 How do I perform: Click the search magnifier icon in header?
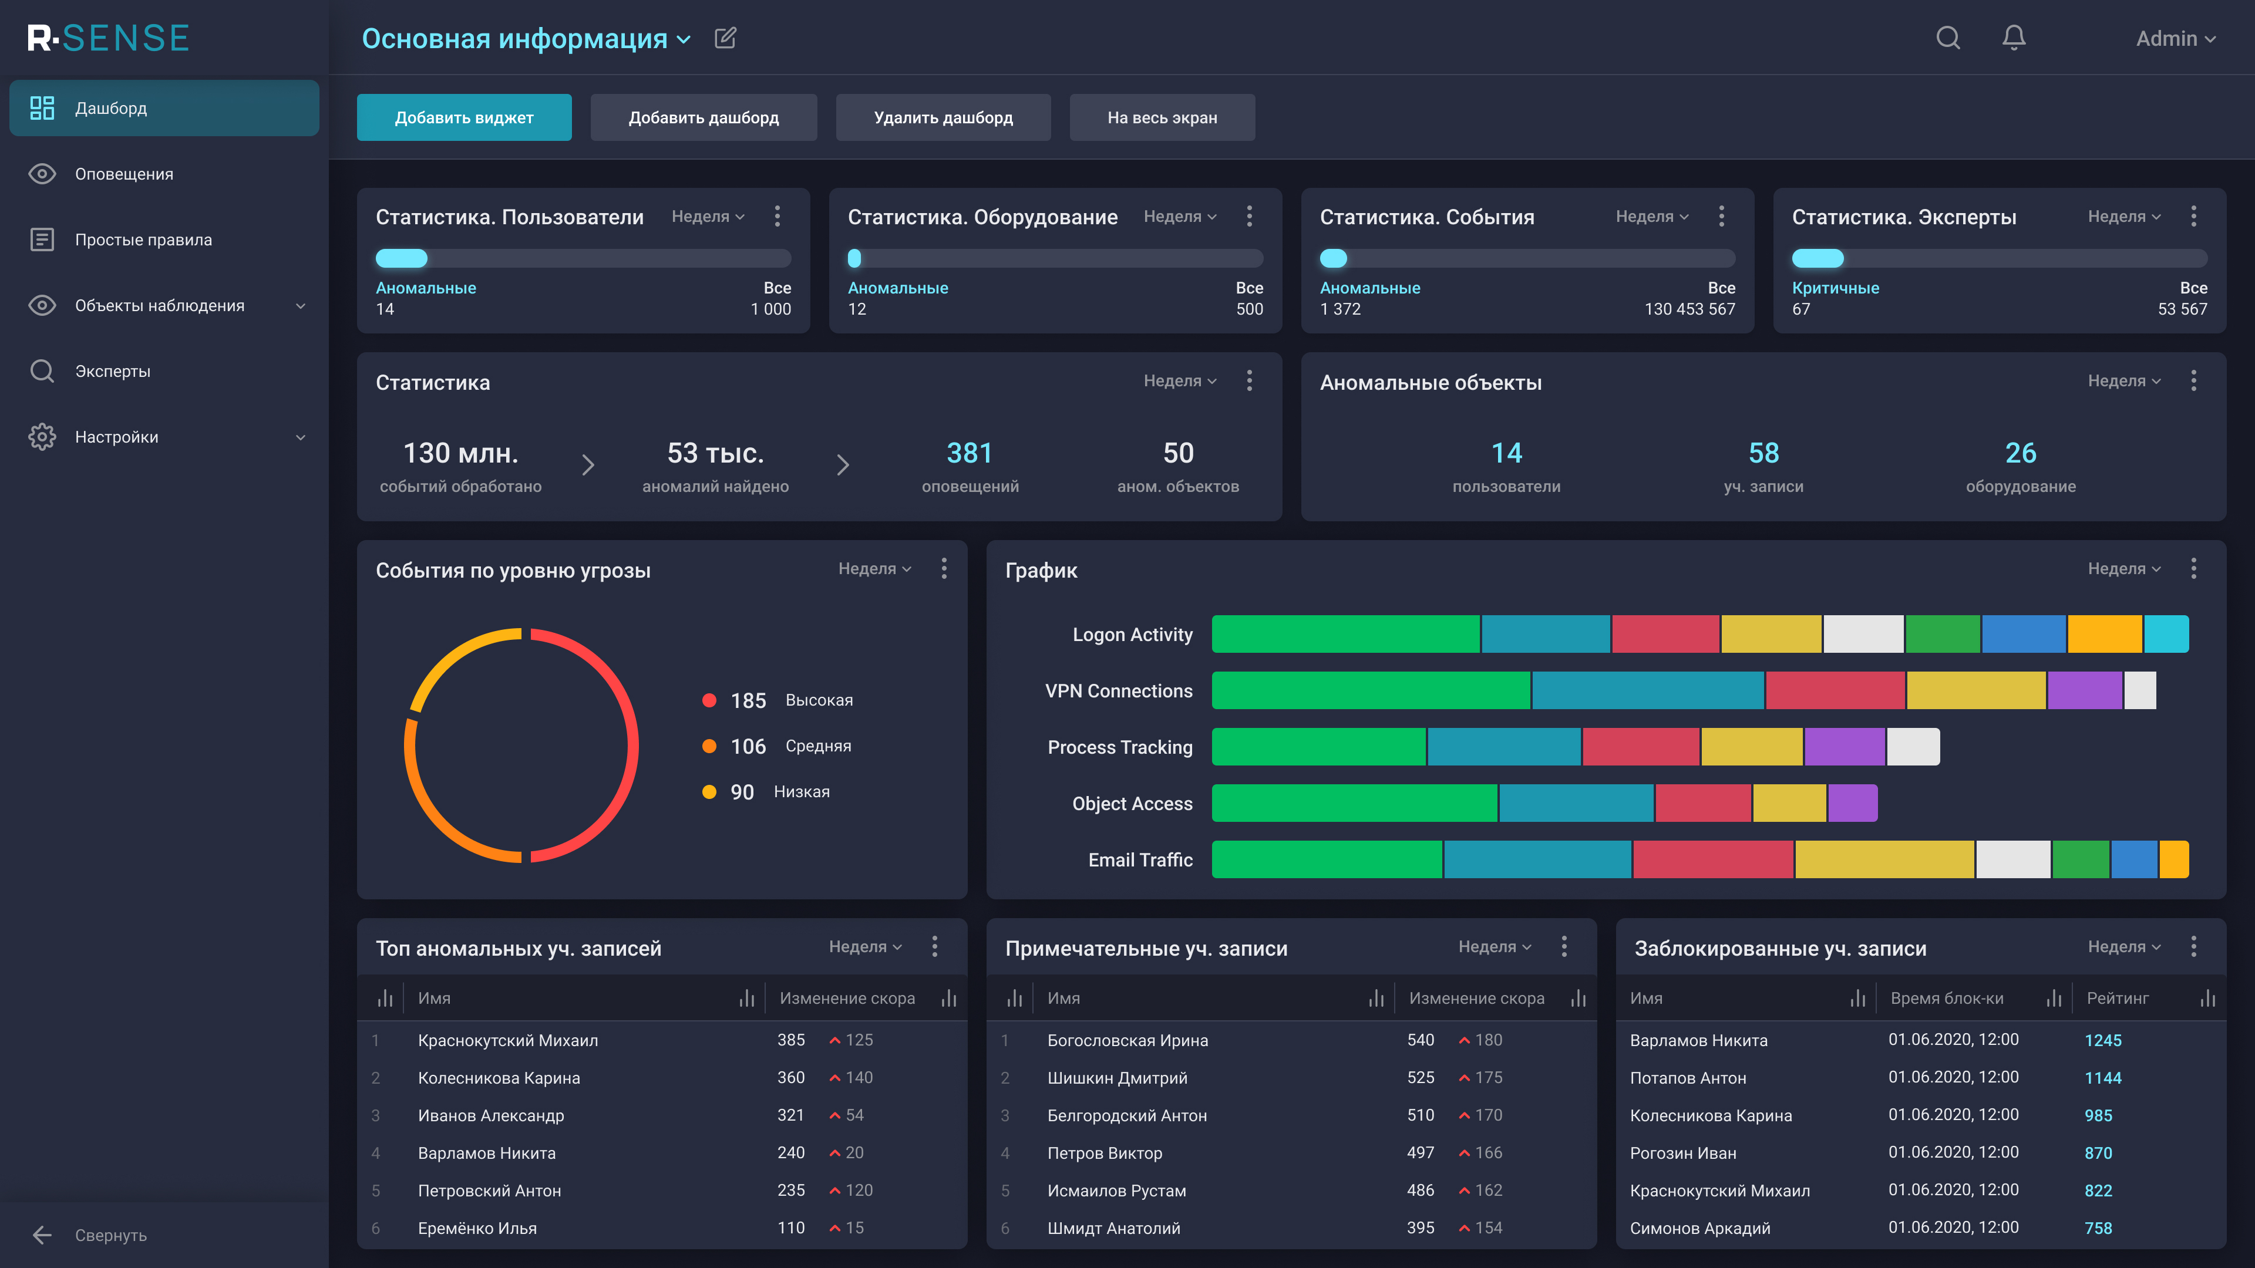(1948, 38)
